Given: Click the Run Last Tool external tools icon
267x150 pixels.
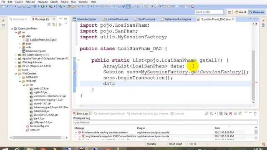Looking at the screenshot, I should (x=50, y=7).
